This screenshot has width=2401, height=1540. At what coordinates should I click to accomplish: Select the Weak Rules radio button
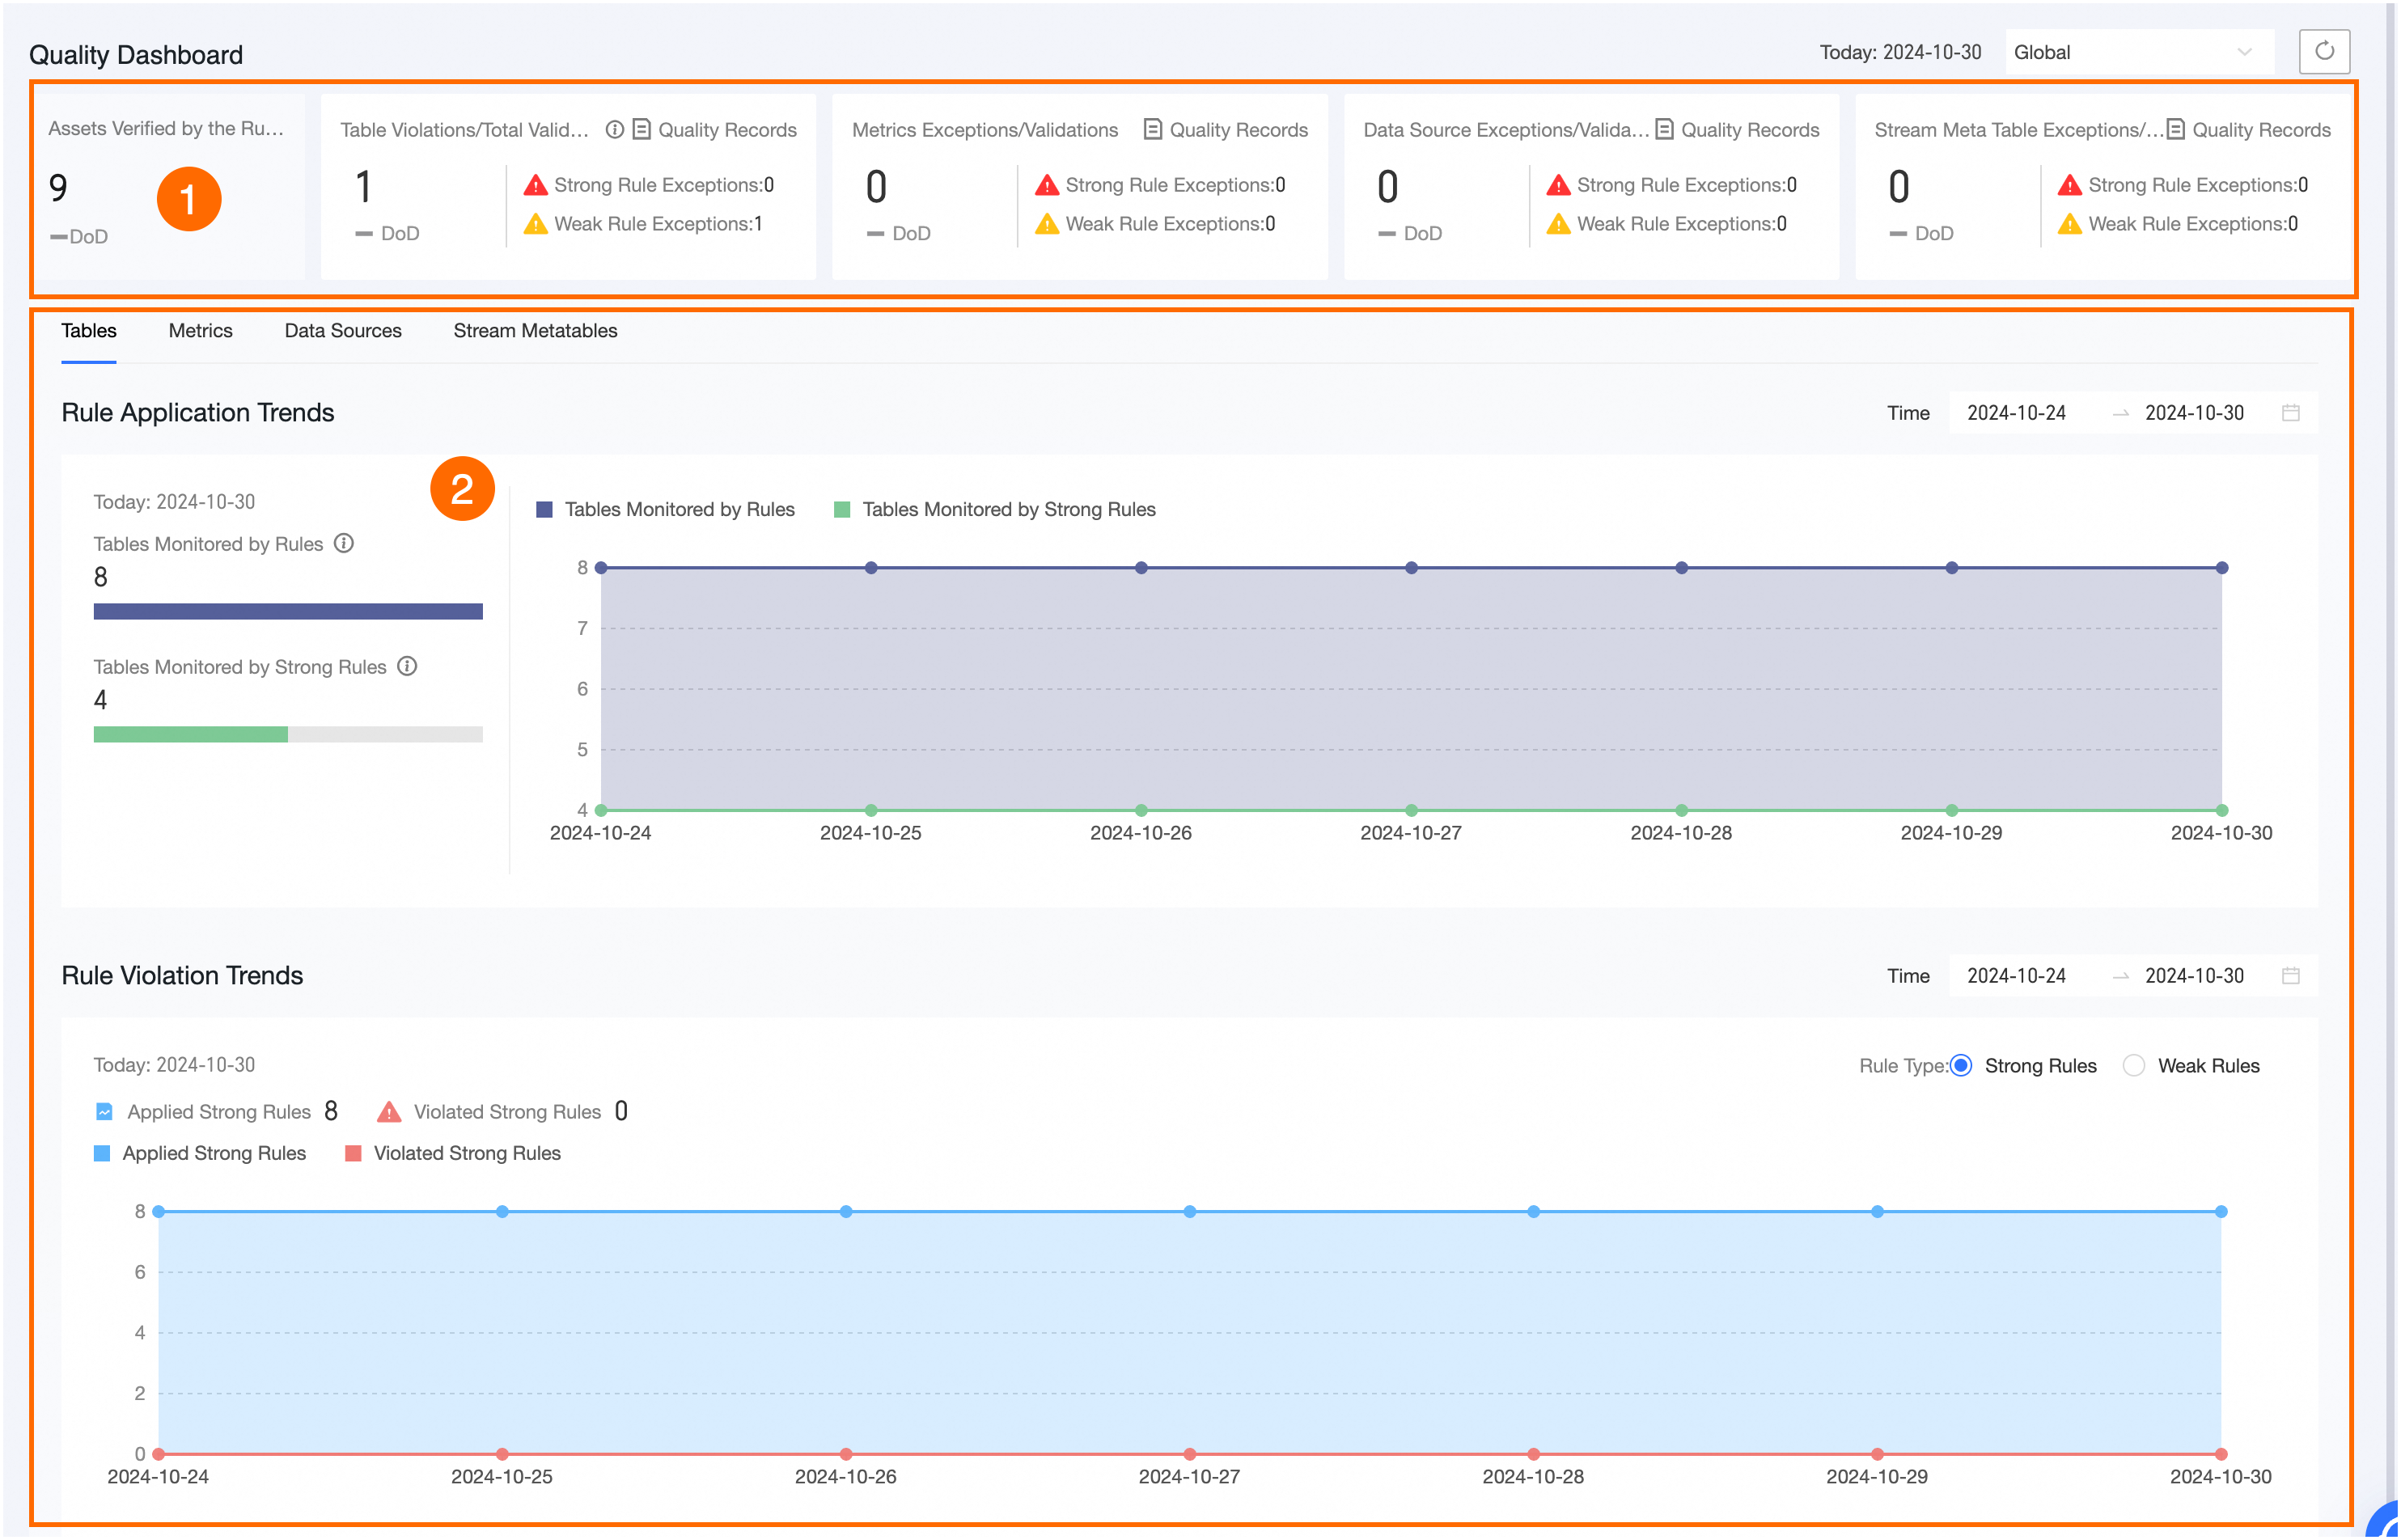pyautogui.click(x=2133, y=1066)
